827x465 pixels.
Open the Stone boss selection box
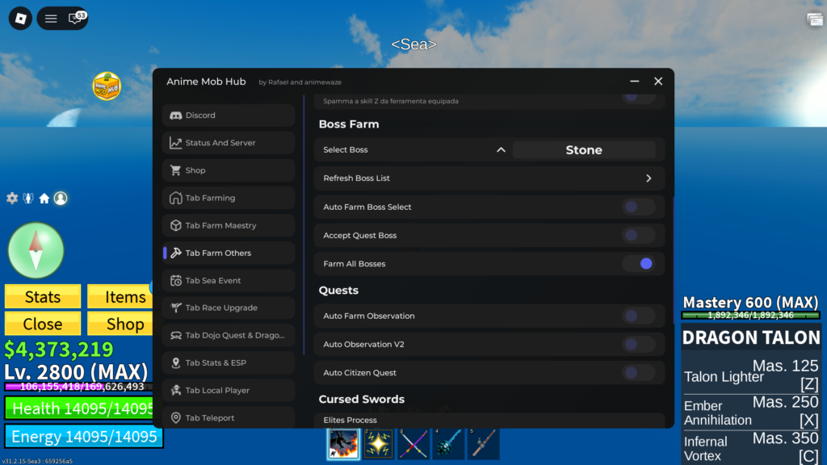[x=584, y=149]
